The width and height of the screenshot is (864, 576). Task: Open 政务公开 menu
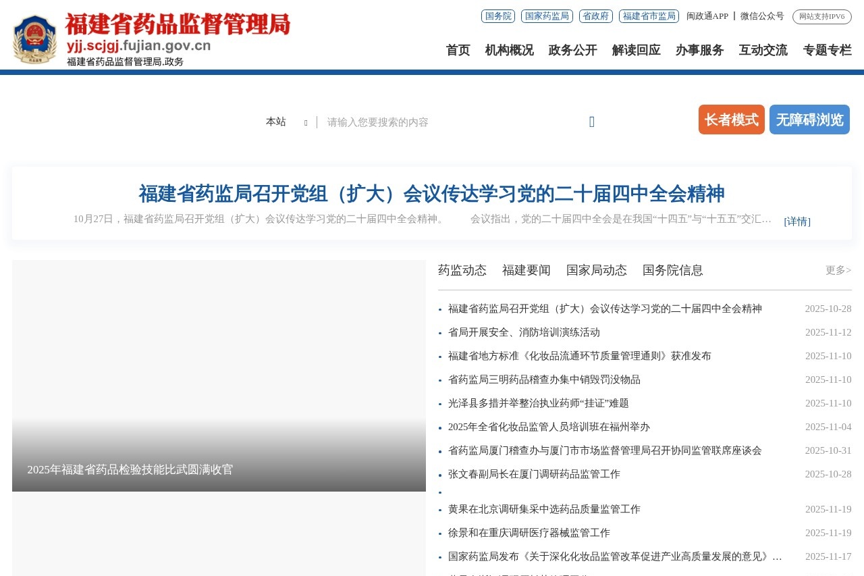[x=572, y=50]
